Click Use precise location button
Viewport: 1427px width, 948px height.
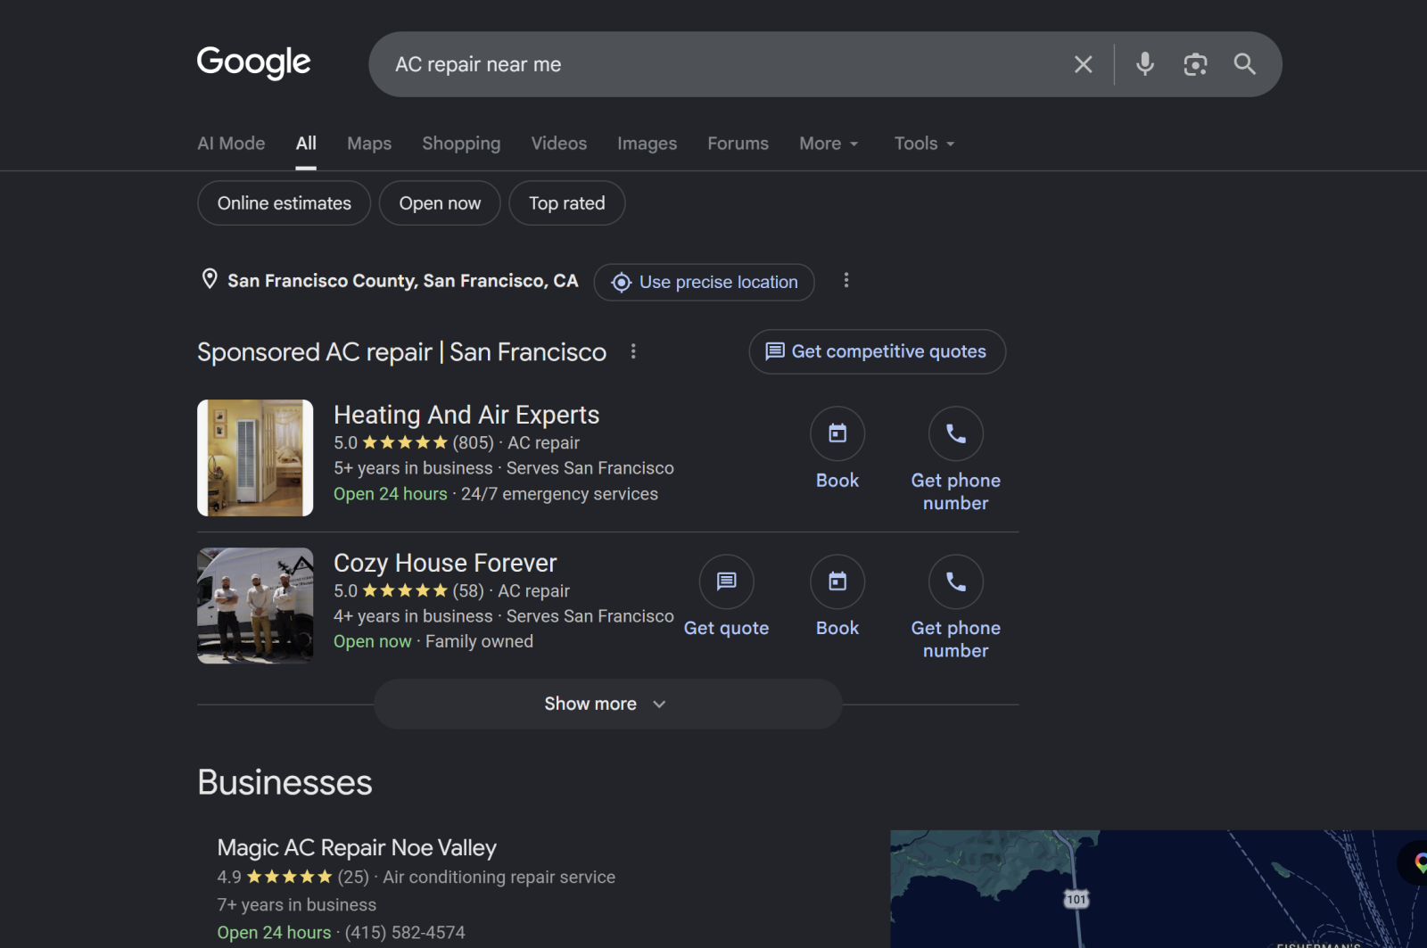pyautogui.click(x=704, y=282)
